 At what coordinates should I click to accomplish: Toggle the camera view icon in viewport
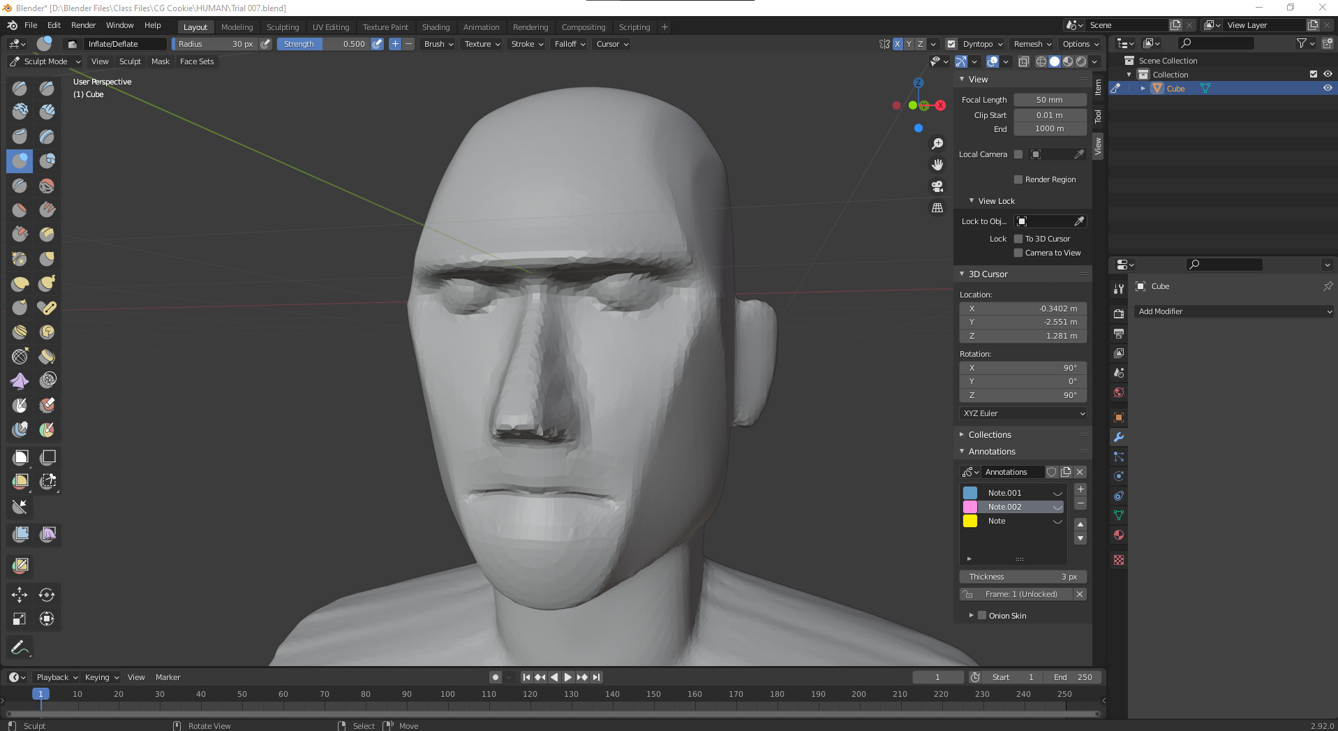coord(937,186)
